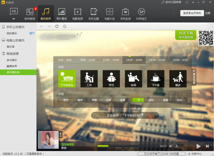This screenshot has height=156, width=214.
Task: Open the feedback message icon in title bar
Action: click(187, 2)
